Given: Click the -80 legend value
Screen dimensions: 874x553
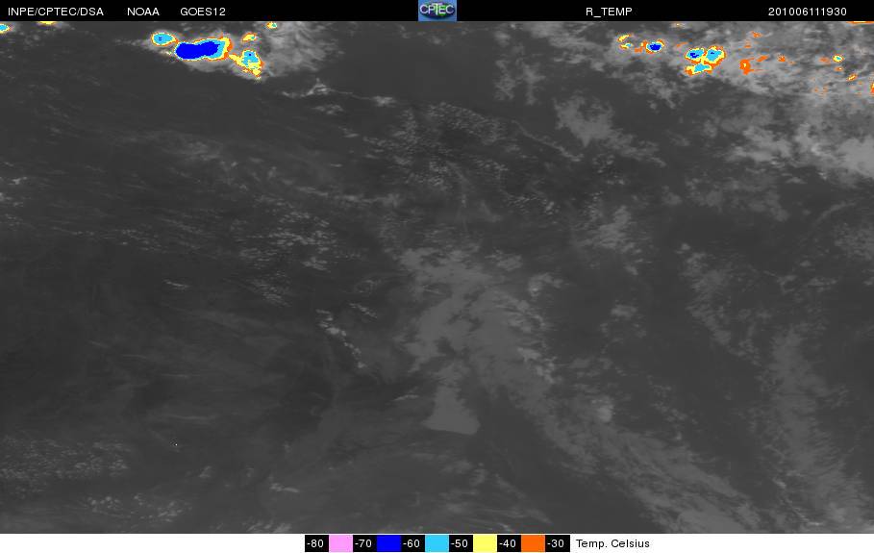Looking at the screenshot, I should click(x=316, y=543).
